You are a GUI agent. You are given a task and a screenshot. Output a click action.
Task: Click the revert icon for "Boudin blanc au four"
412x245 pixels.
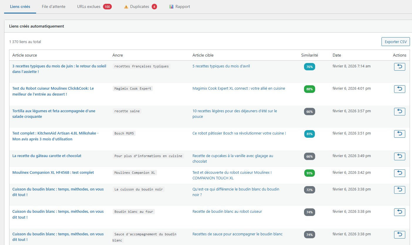[399, 212]
